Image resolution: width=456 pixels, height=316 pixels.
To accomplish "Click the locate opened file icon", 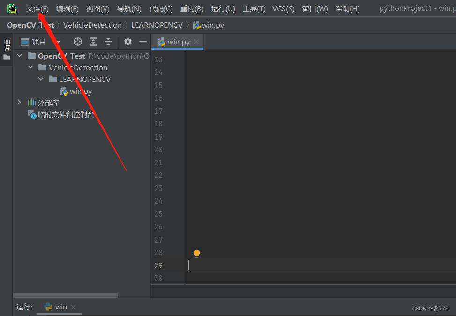I will (x=78, y=42).
